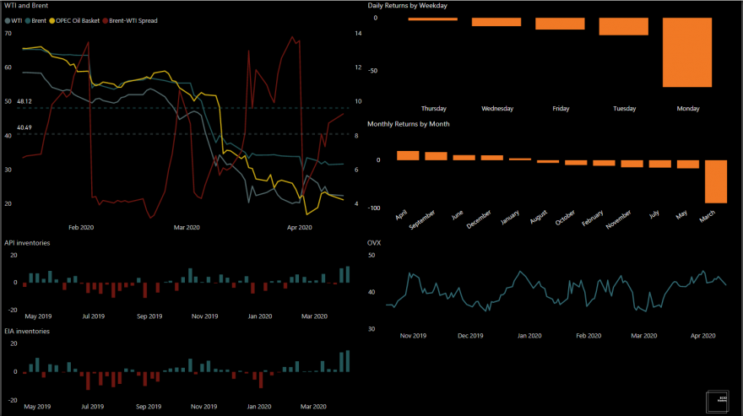The width and height of the screenshot is (743, 416).
Task: Select the Monday bar in Daily Returns
Action: tap(687, 52)
